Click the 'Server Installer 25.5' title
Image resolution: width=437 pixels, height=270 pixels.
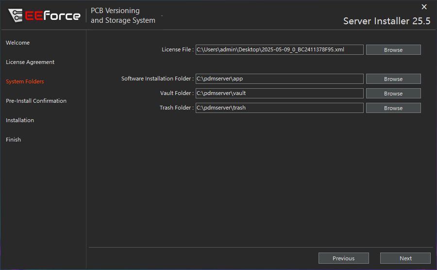(x=387, y=21)
